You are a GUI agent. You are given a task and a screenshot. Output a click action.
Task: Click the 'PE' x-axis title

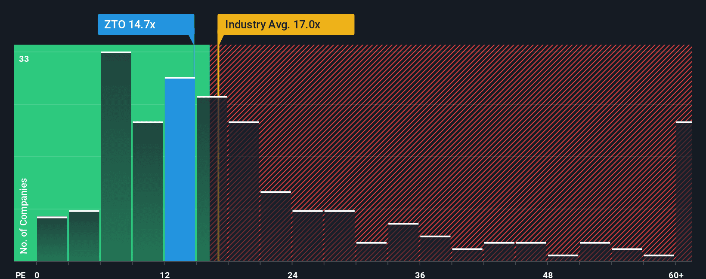coord(20,275)
